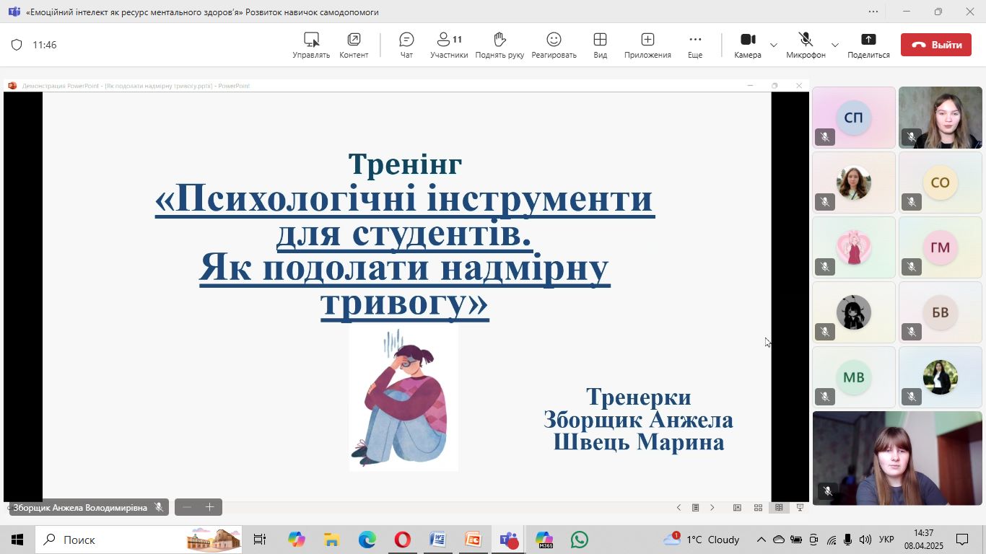Screen dimensions: 986x554
Task: Open the Еще more options menu
Action: tap(695, 45)
